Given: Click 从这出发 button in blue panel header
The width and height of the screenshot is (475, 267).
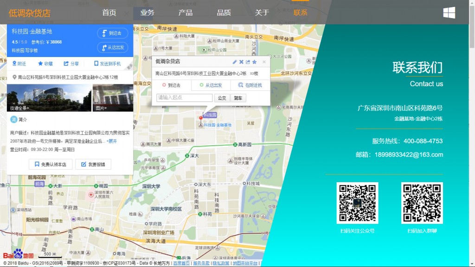Looking at the screenshot, I should pos(112,48).
